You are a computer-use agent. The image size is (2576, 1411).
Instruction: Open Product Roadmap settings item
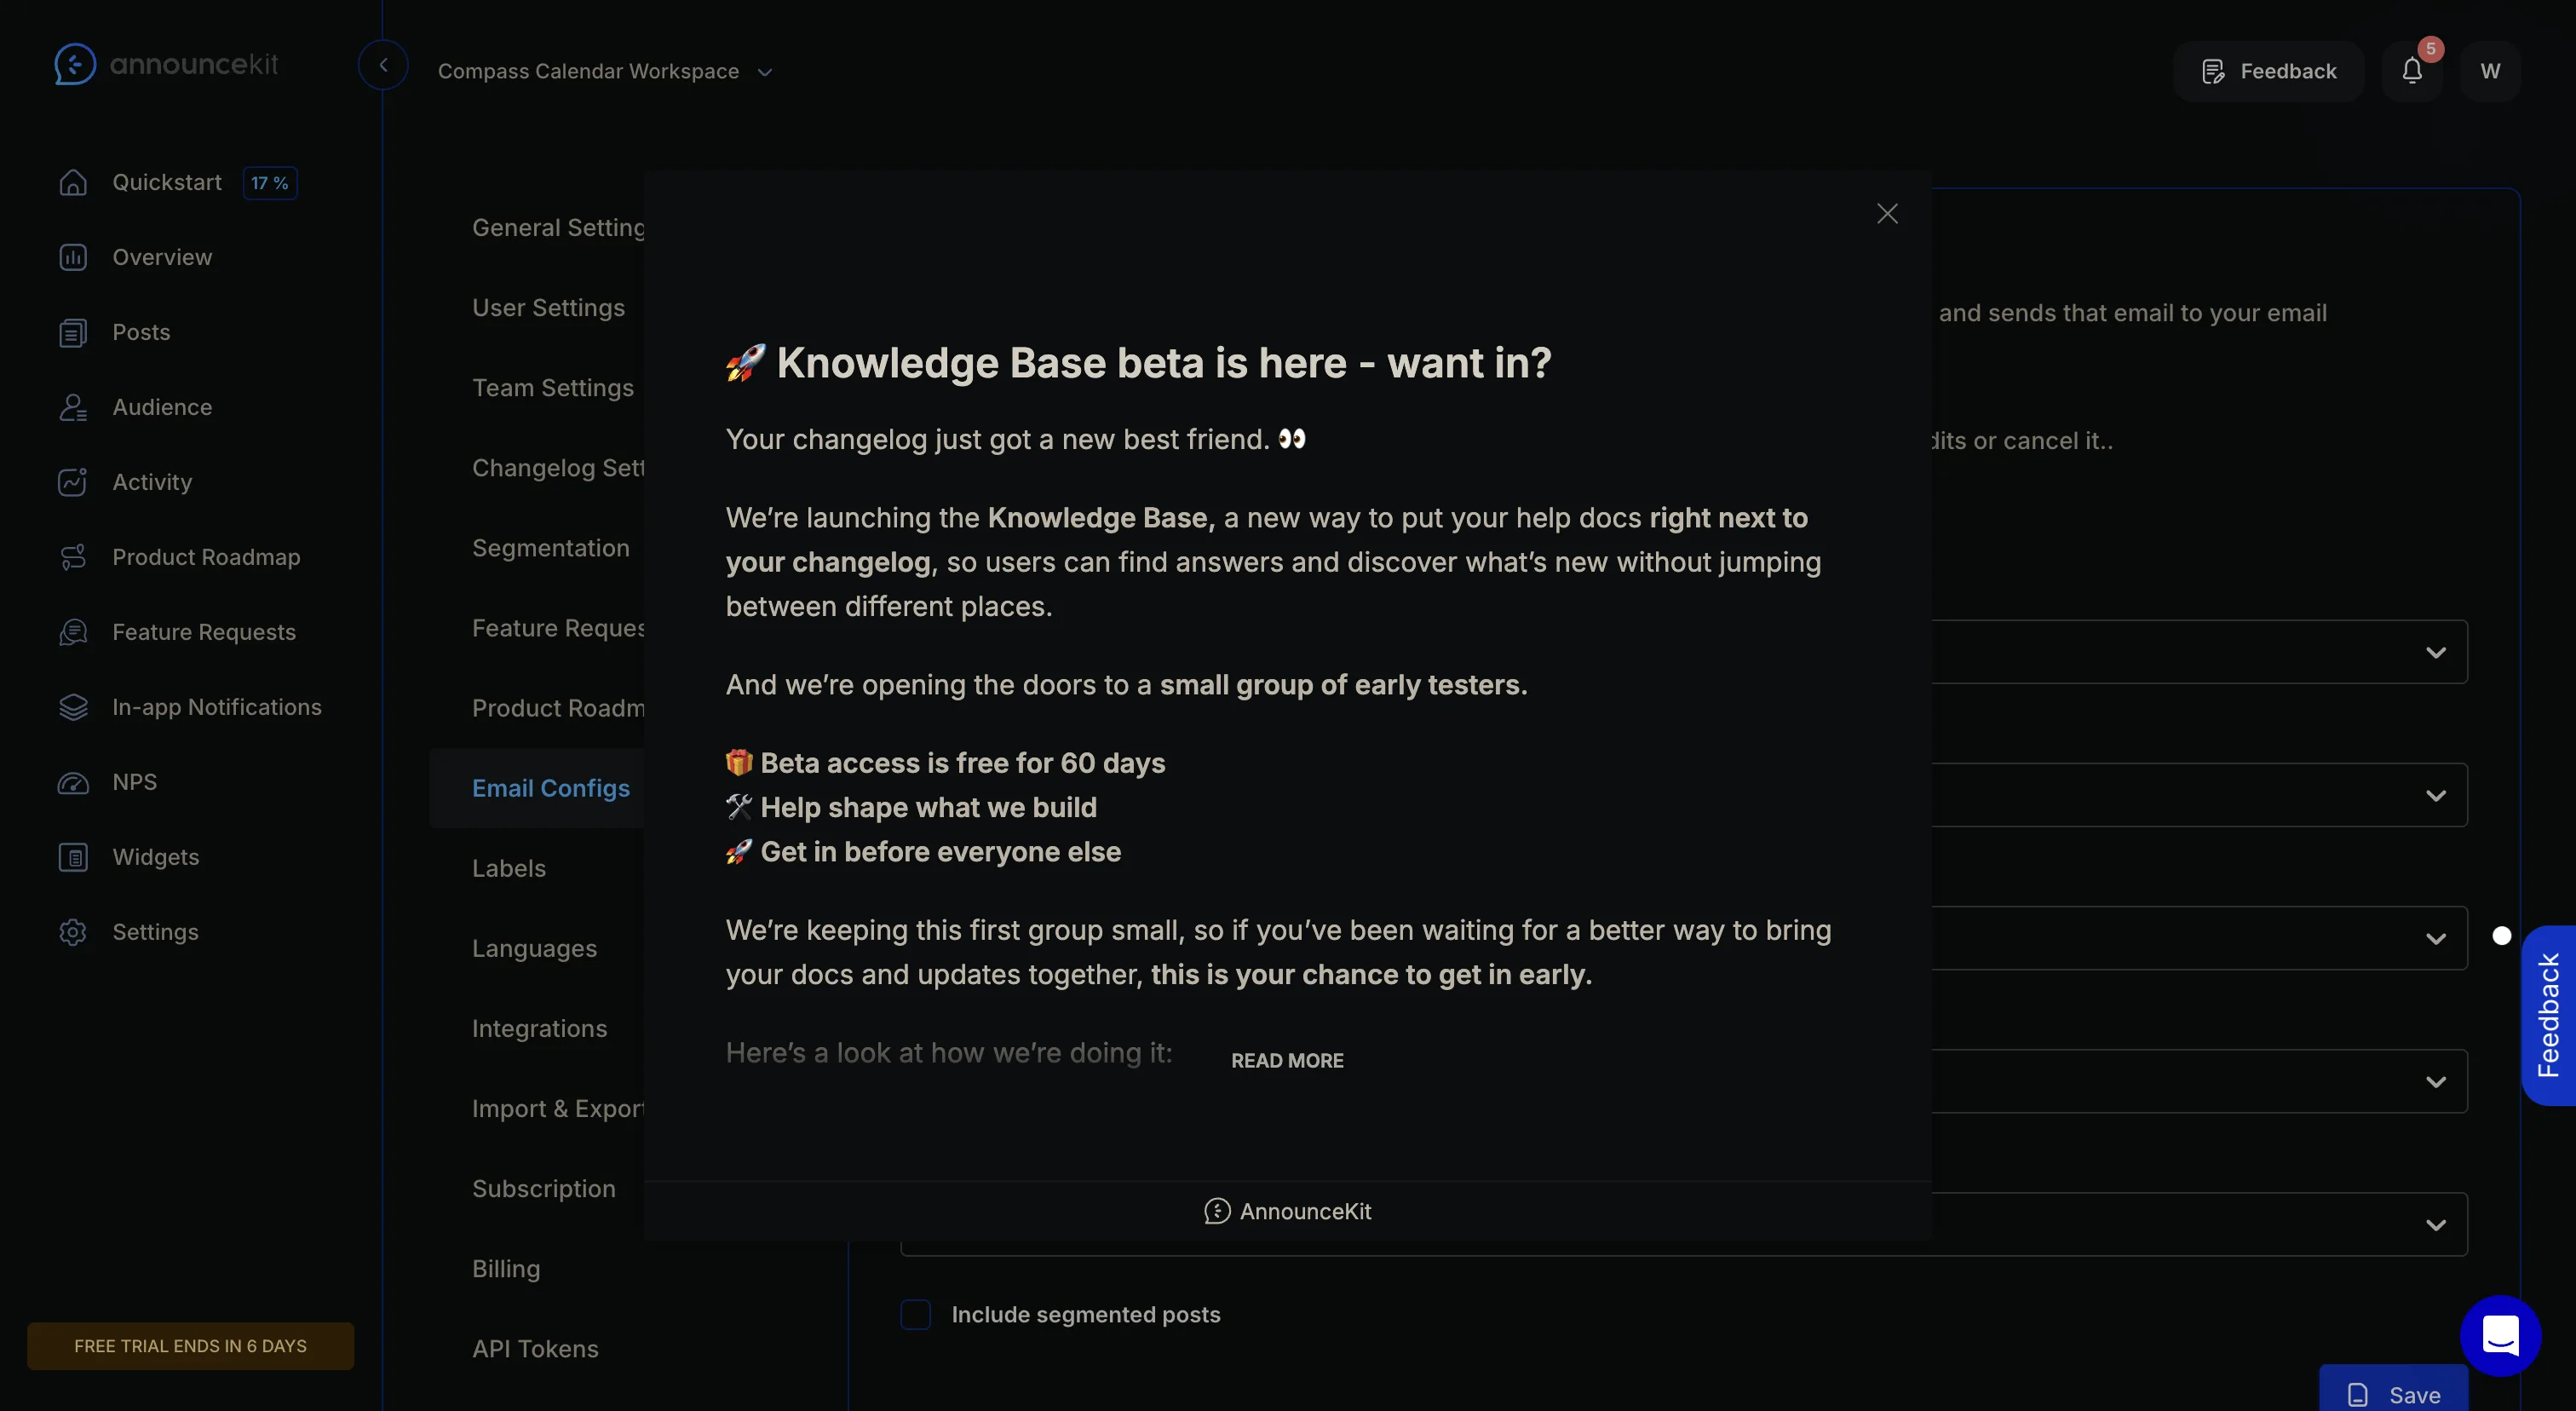(x=558, y=708)
